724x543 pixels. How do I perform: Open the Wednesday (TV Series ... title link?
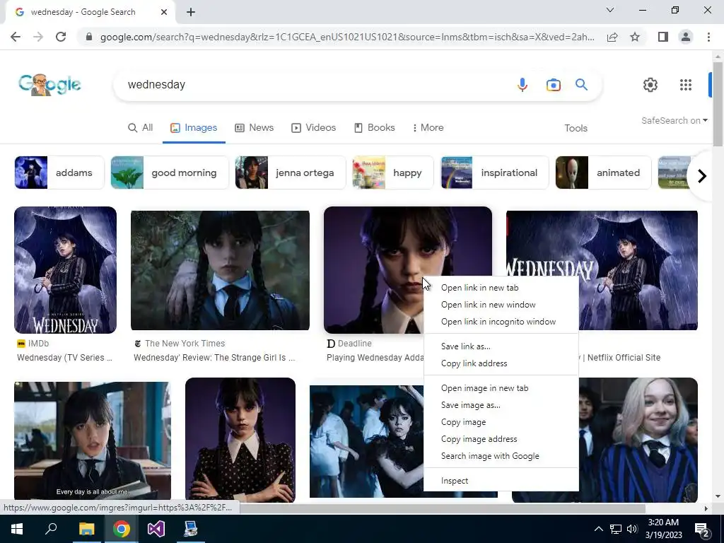click(64, 357)
